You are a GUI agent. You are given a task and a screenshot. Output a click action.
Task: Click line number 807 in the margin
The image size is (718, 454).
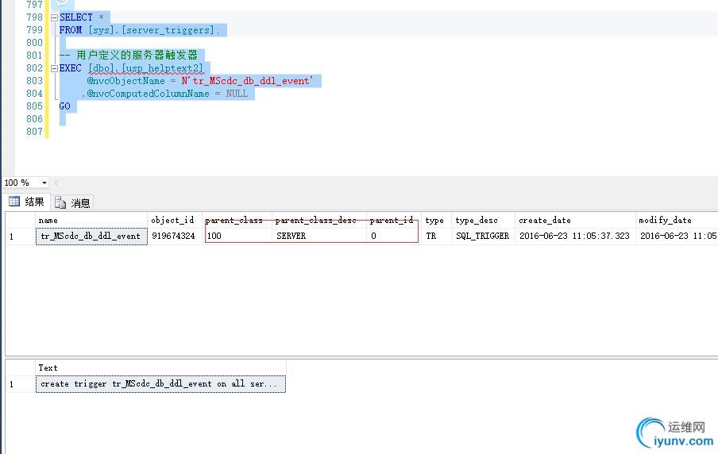(x=34, y=132)
